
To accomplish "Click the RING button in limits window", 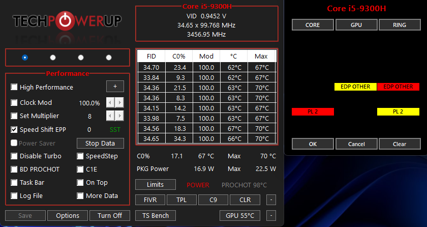I will pos(400,25).
